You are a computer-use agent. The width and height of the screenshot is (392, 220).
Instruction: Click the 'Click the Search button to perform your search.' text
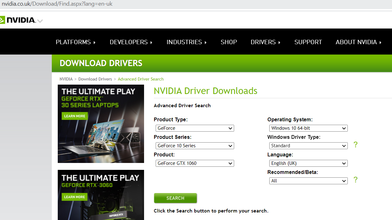211,211
